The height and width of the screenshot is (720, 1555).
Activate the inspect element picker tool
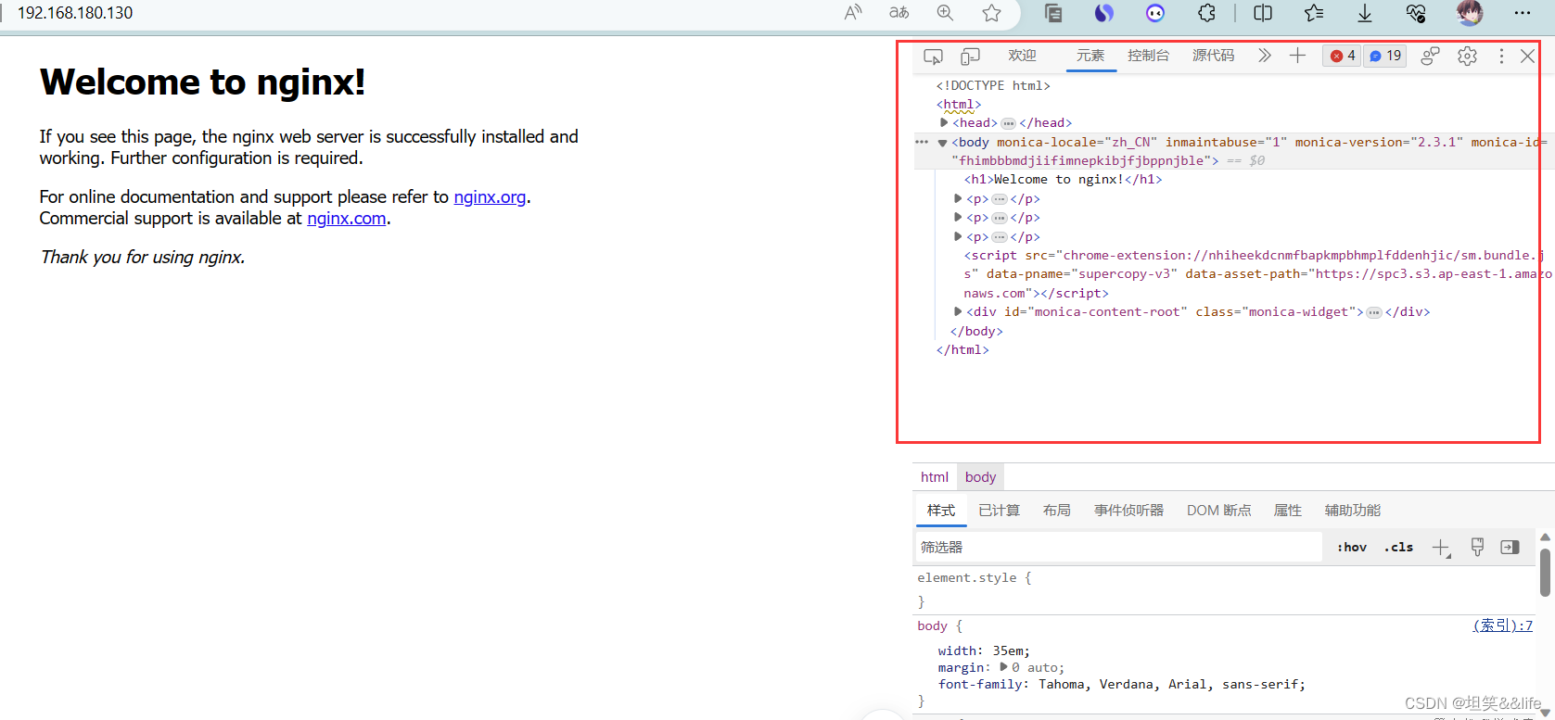[x=934, y=57]
